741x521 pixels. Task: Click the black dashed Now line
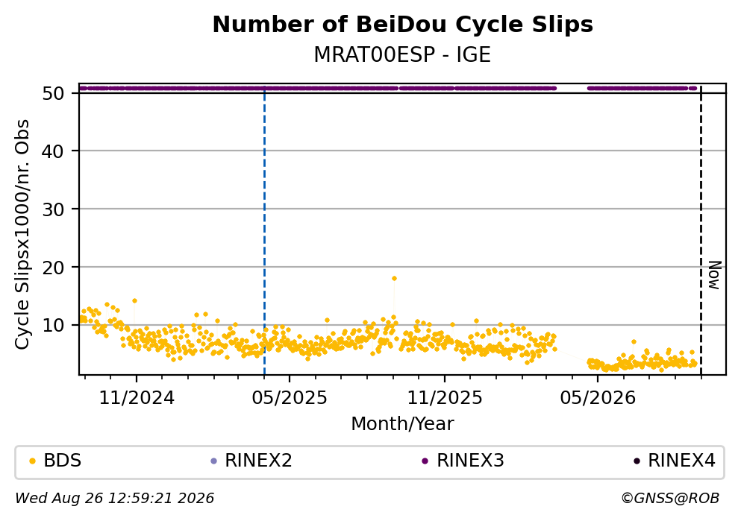701,231
